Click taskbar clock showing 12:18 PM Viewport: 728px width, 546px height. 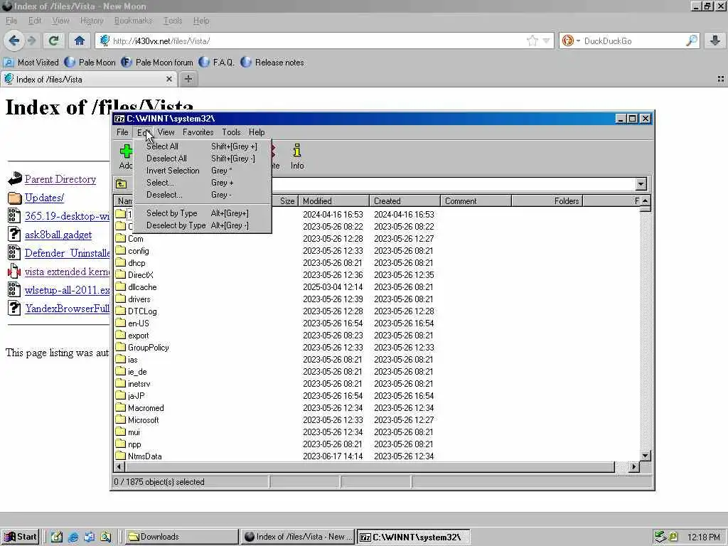[x=704, y=537]
